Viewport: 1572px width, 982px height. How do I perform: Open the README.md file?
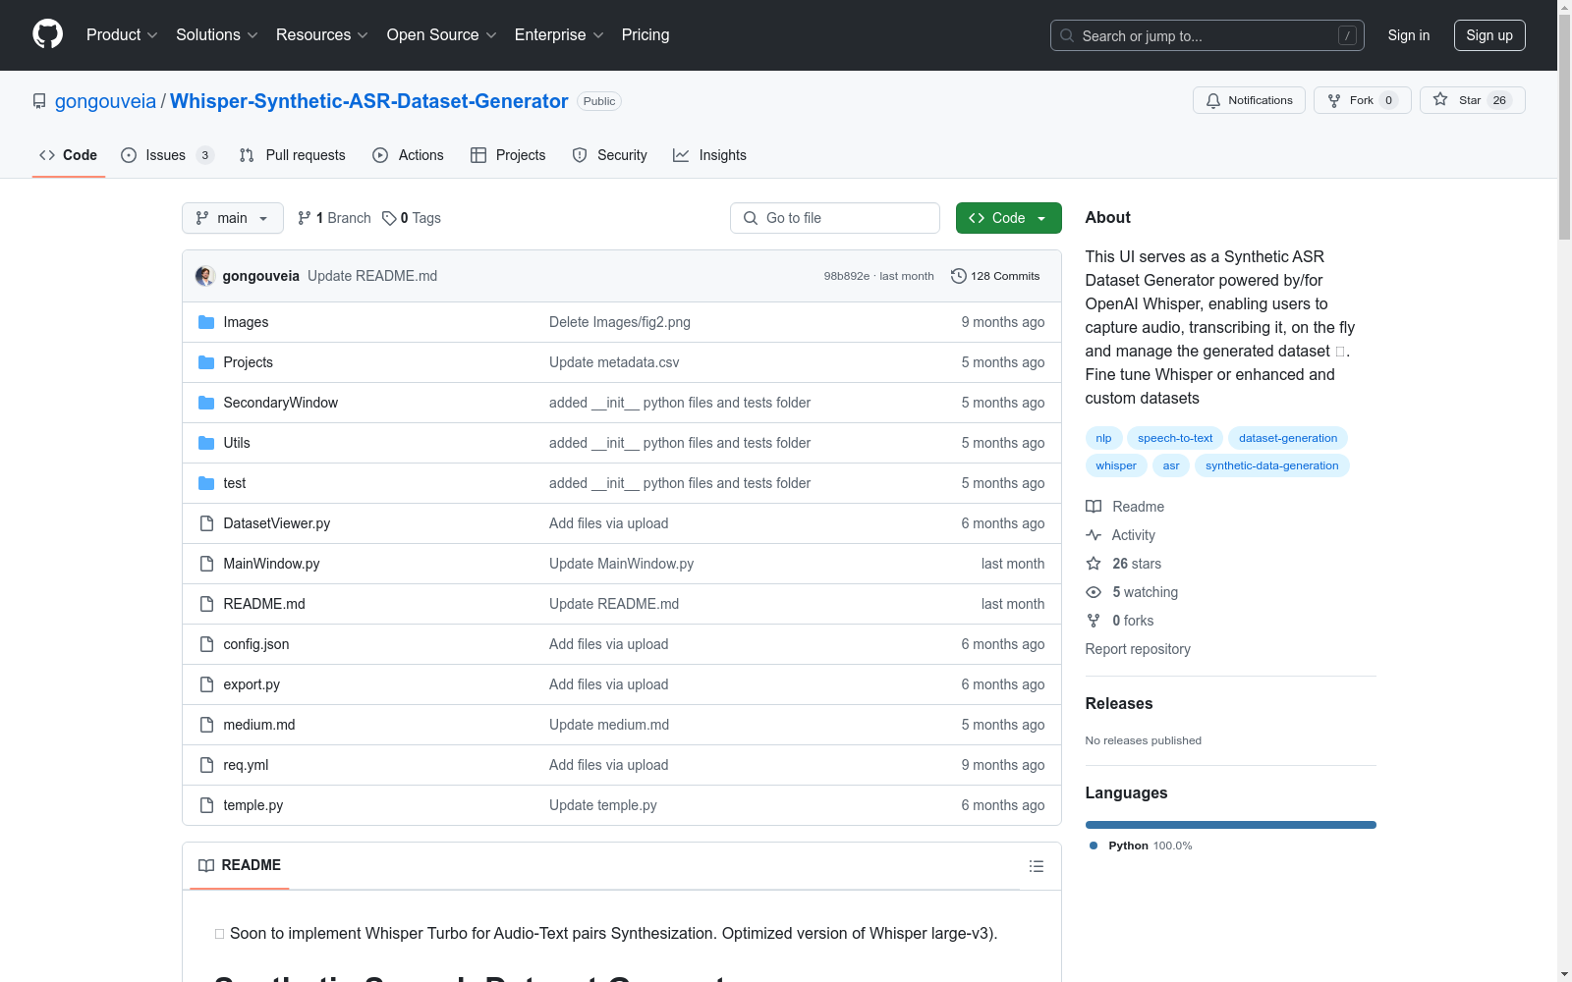pyautogui.click(x=264, y=604)
